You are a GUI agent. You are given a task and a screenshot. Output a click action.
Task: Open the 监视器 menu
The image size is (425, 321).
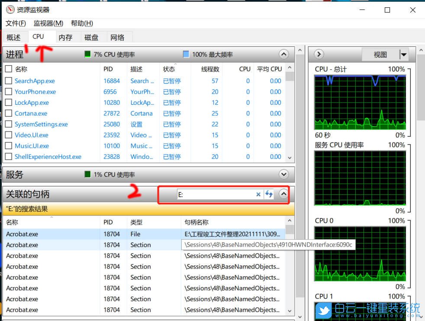pyautogui.click(x=48, y=23)
